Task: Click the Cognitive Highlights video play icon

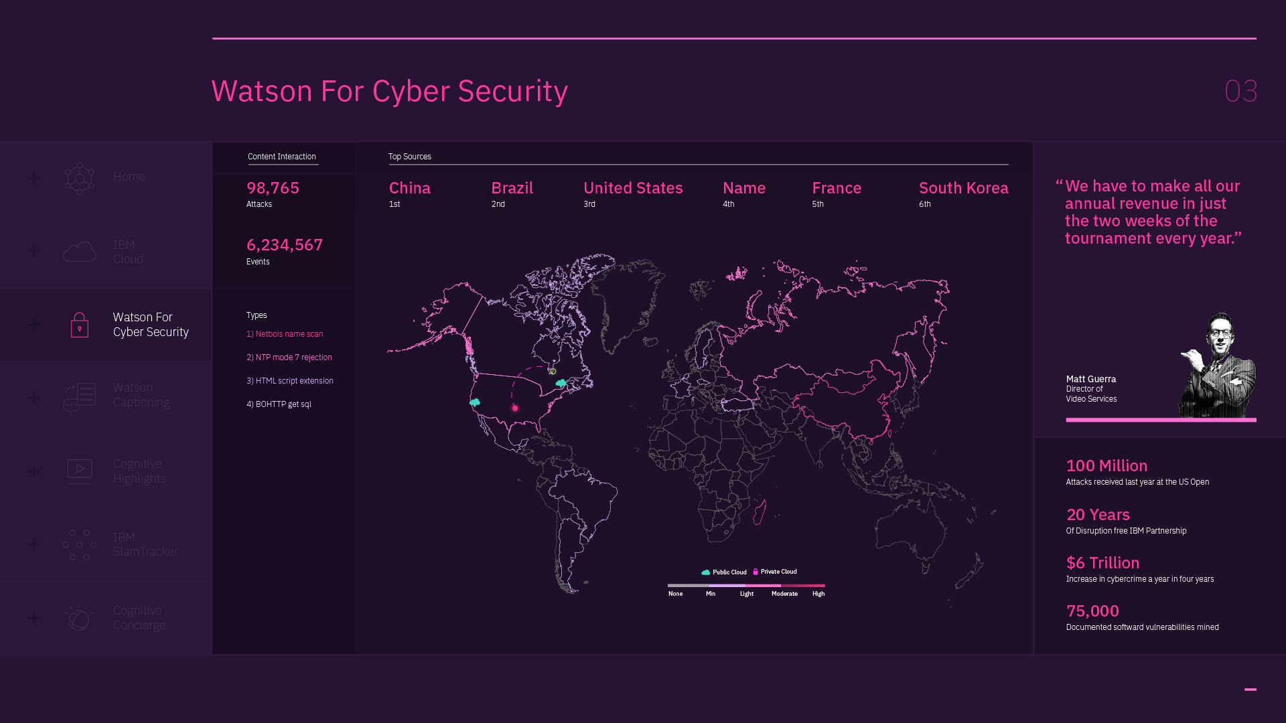Action: (x=80, y=471)
